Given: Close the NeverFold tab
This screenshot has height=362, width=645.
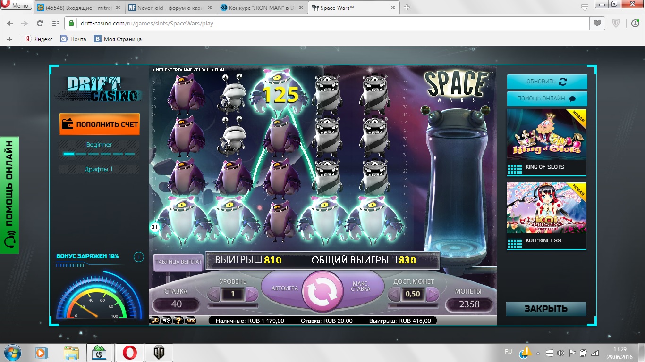Looking at the screenshot, I should [x=209, y=8].
